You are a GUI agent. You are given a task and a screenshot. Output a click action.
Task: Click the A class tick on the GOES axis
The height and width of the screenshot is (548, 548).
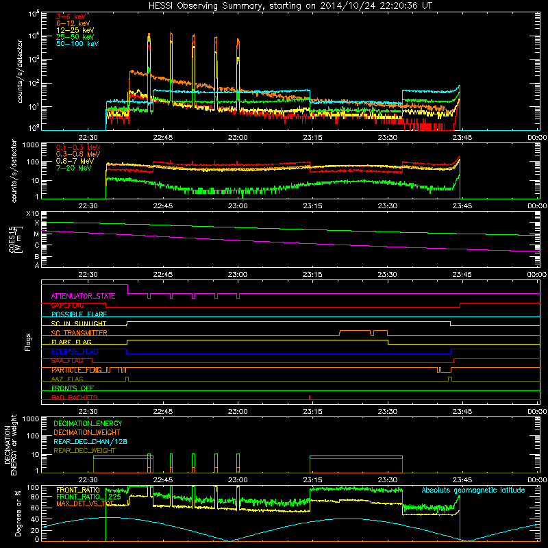(x=37, y=265)
